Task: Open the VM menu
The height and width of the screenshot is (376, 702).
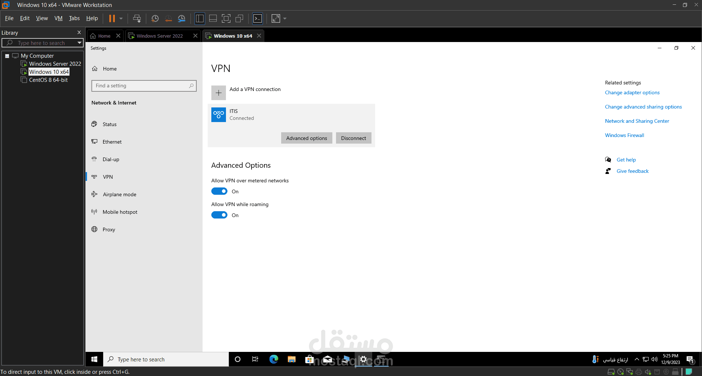Action: click(x=58, y=18)
